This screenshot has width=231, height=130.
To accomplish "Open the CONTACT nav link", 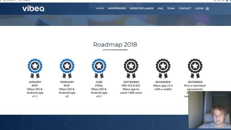I will point(185,8).
